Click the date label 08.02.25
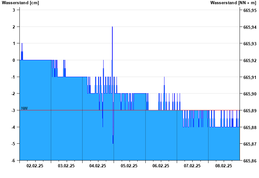 pos(223,166)
